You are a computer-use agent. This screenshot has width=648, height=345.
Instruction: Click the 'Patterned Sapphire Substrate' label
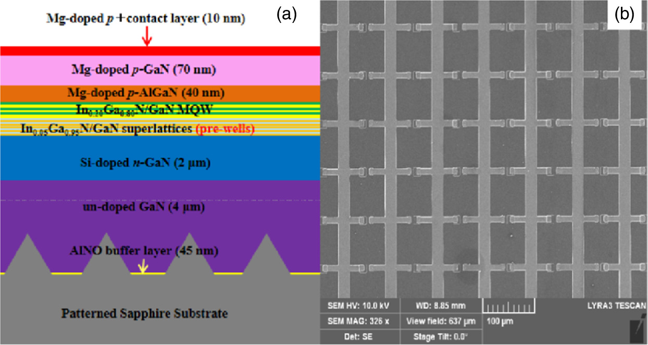point(144,314)
